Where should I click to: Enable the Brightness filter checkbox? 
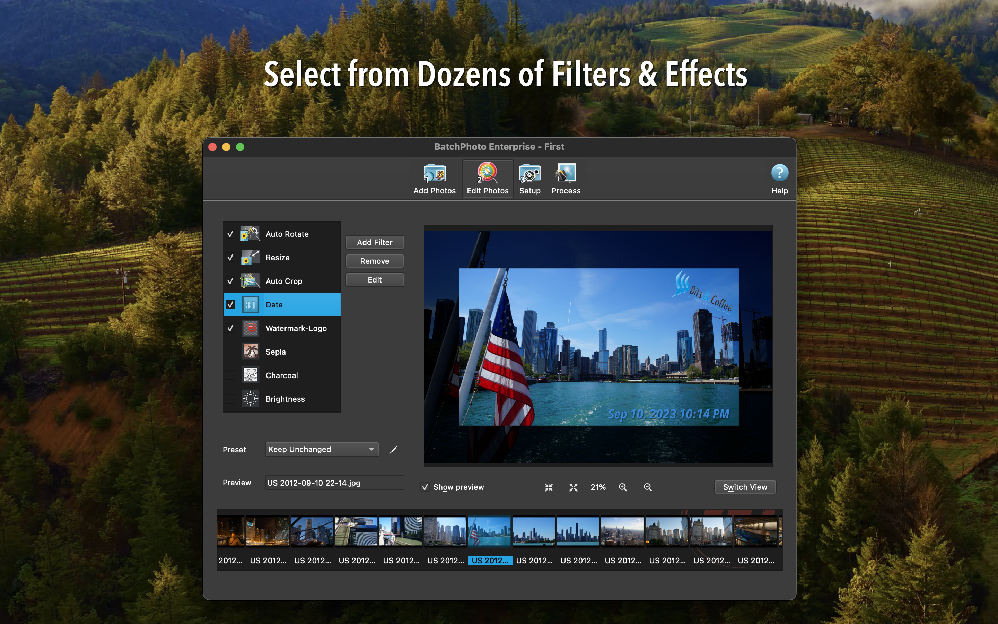[230, 399]
